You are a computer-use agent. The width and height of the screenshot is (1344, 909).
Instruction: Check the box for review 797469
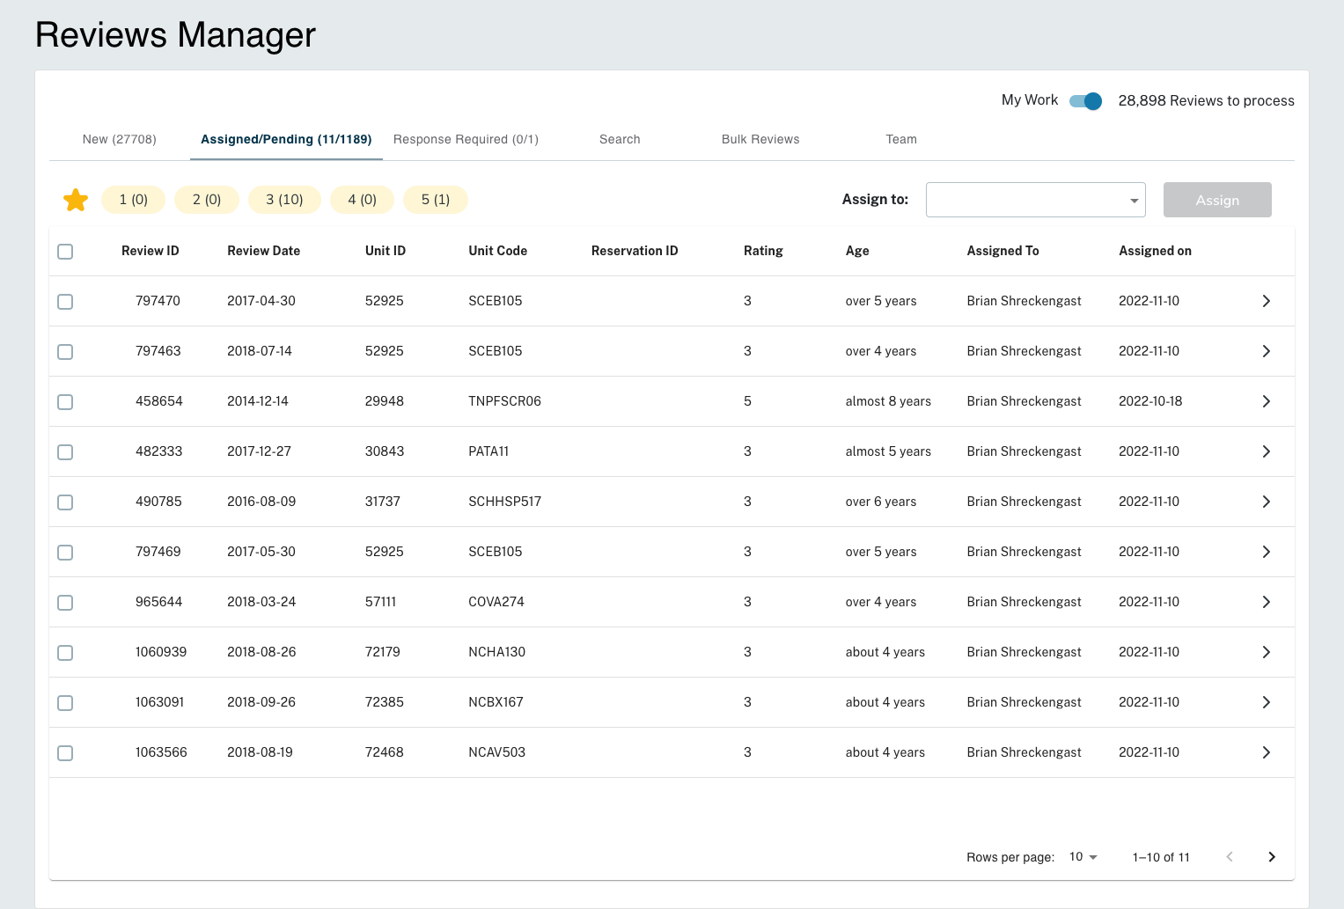[x=65, y=553]
